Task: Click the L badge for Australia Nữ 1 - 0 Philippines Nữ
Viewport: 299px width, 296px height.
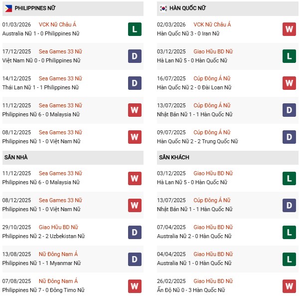Action: point(135,29)
